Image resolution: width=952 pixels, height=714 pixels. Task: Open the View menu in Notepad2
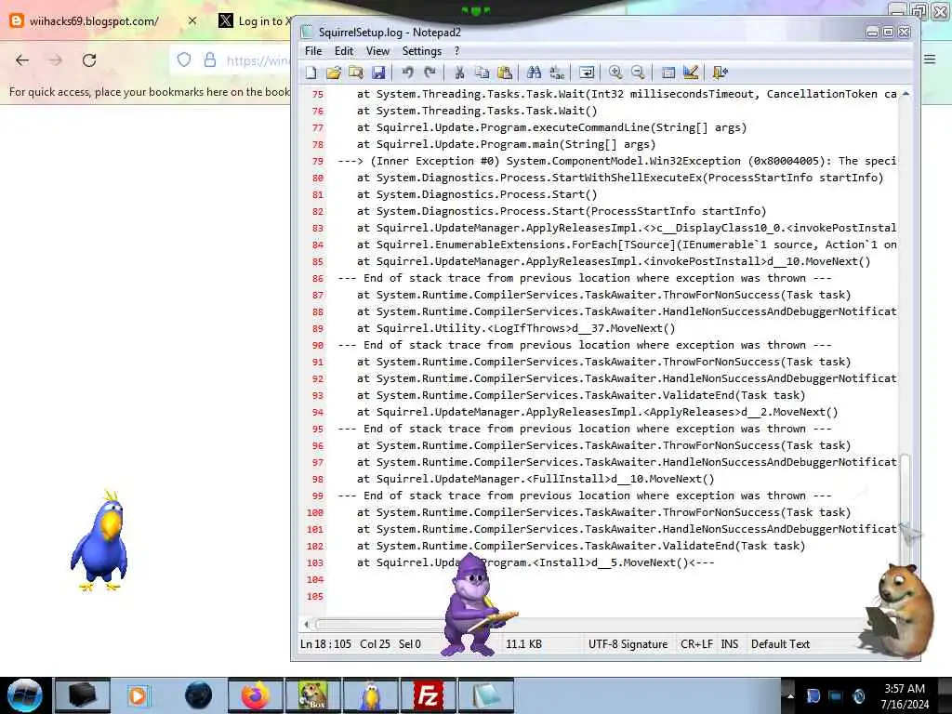pos(377,51)
